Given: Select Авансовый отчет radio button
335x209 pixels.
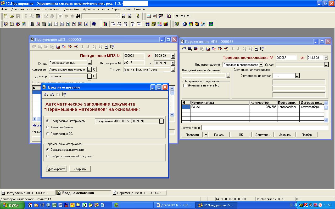Looking at the screenshot, I should [x=47, y=127].
